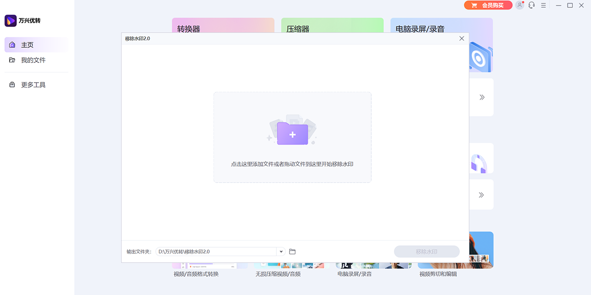Screen dimensions: 591x295
Task: Click the customer support headset icon
Action: [531, 5]
